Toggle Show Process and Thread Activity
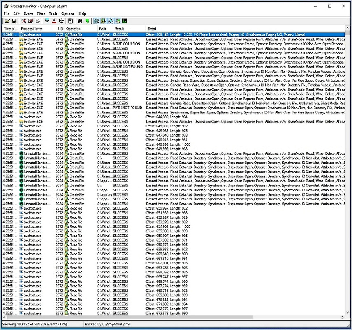 tap(117, 21)
